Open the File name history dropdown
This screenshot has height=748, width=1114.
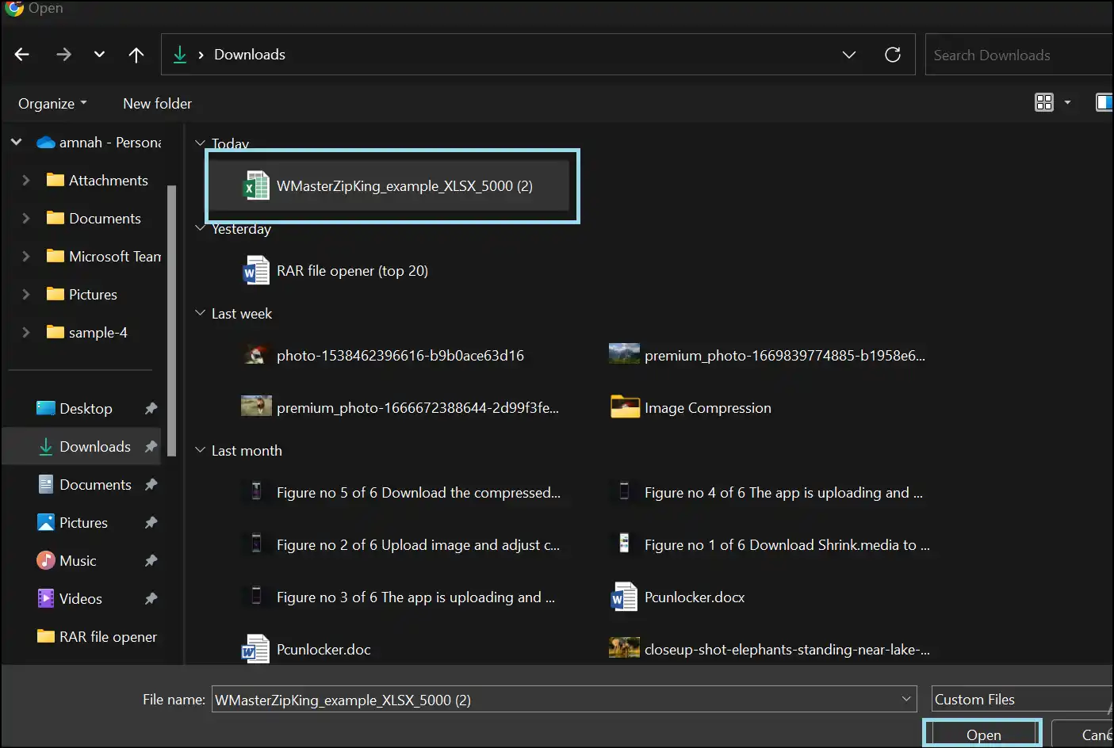coord(906,699)
